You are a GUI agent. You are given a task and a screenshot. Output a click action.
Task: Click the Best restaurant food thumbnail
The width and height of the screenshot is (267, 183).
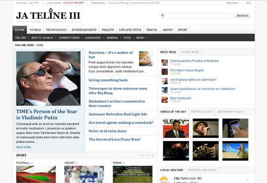pyautogui.click(x=165, y=100)
